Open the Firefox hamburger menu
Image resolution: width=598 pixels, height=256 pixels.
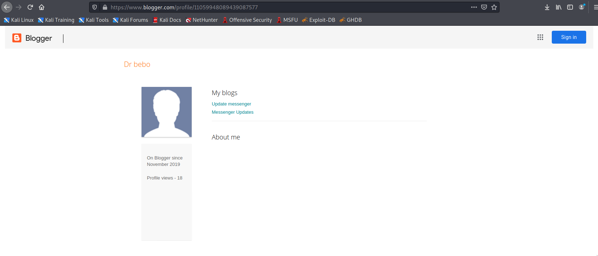595,7
